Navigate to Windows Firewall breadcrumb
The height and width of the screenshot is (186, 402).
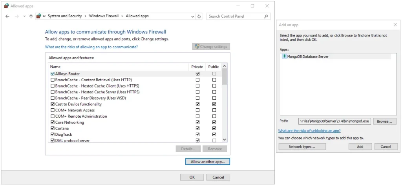104,16
